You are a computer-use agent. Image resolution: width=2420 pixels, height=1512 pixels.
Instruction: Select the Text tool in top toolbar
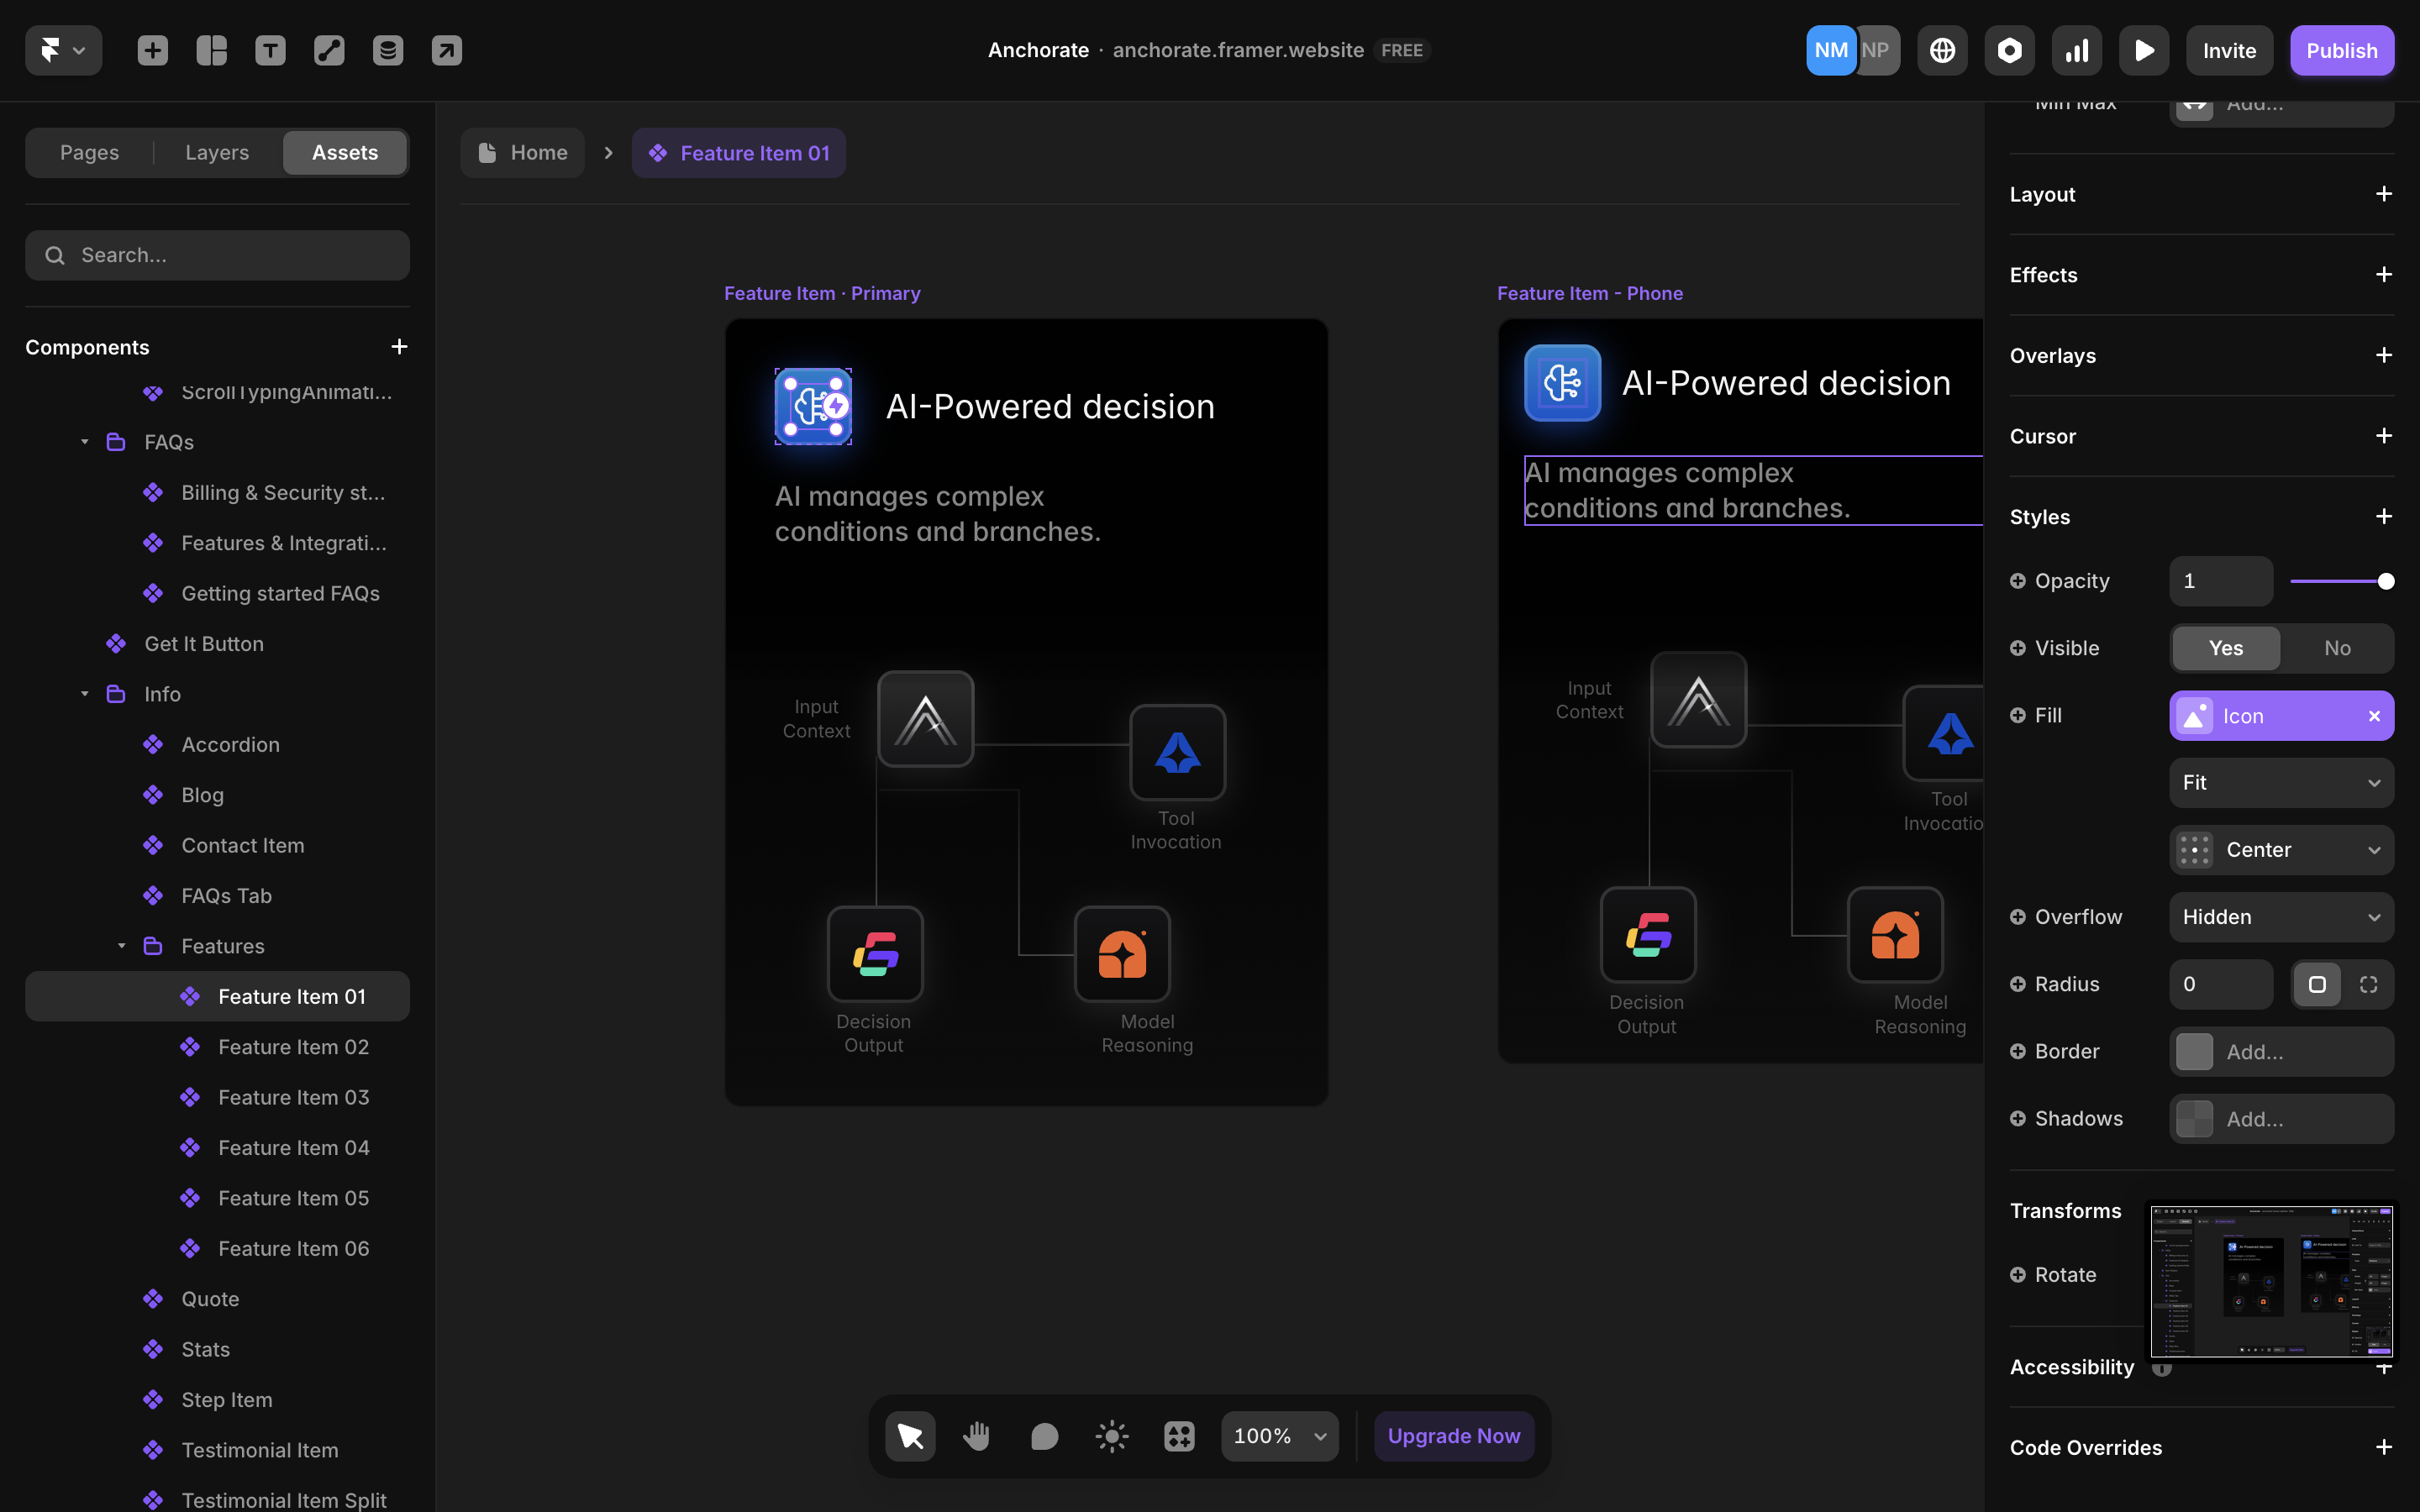(270, 50)
